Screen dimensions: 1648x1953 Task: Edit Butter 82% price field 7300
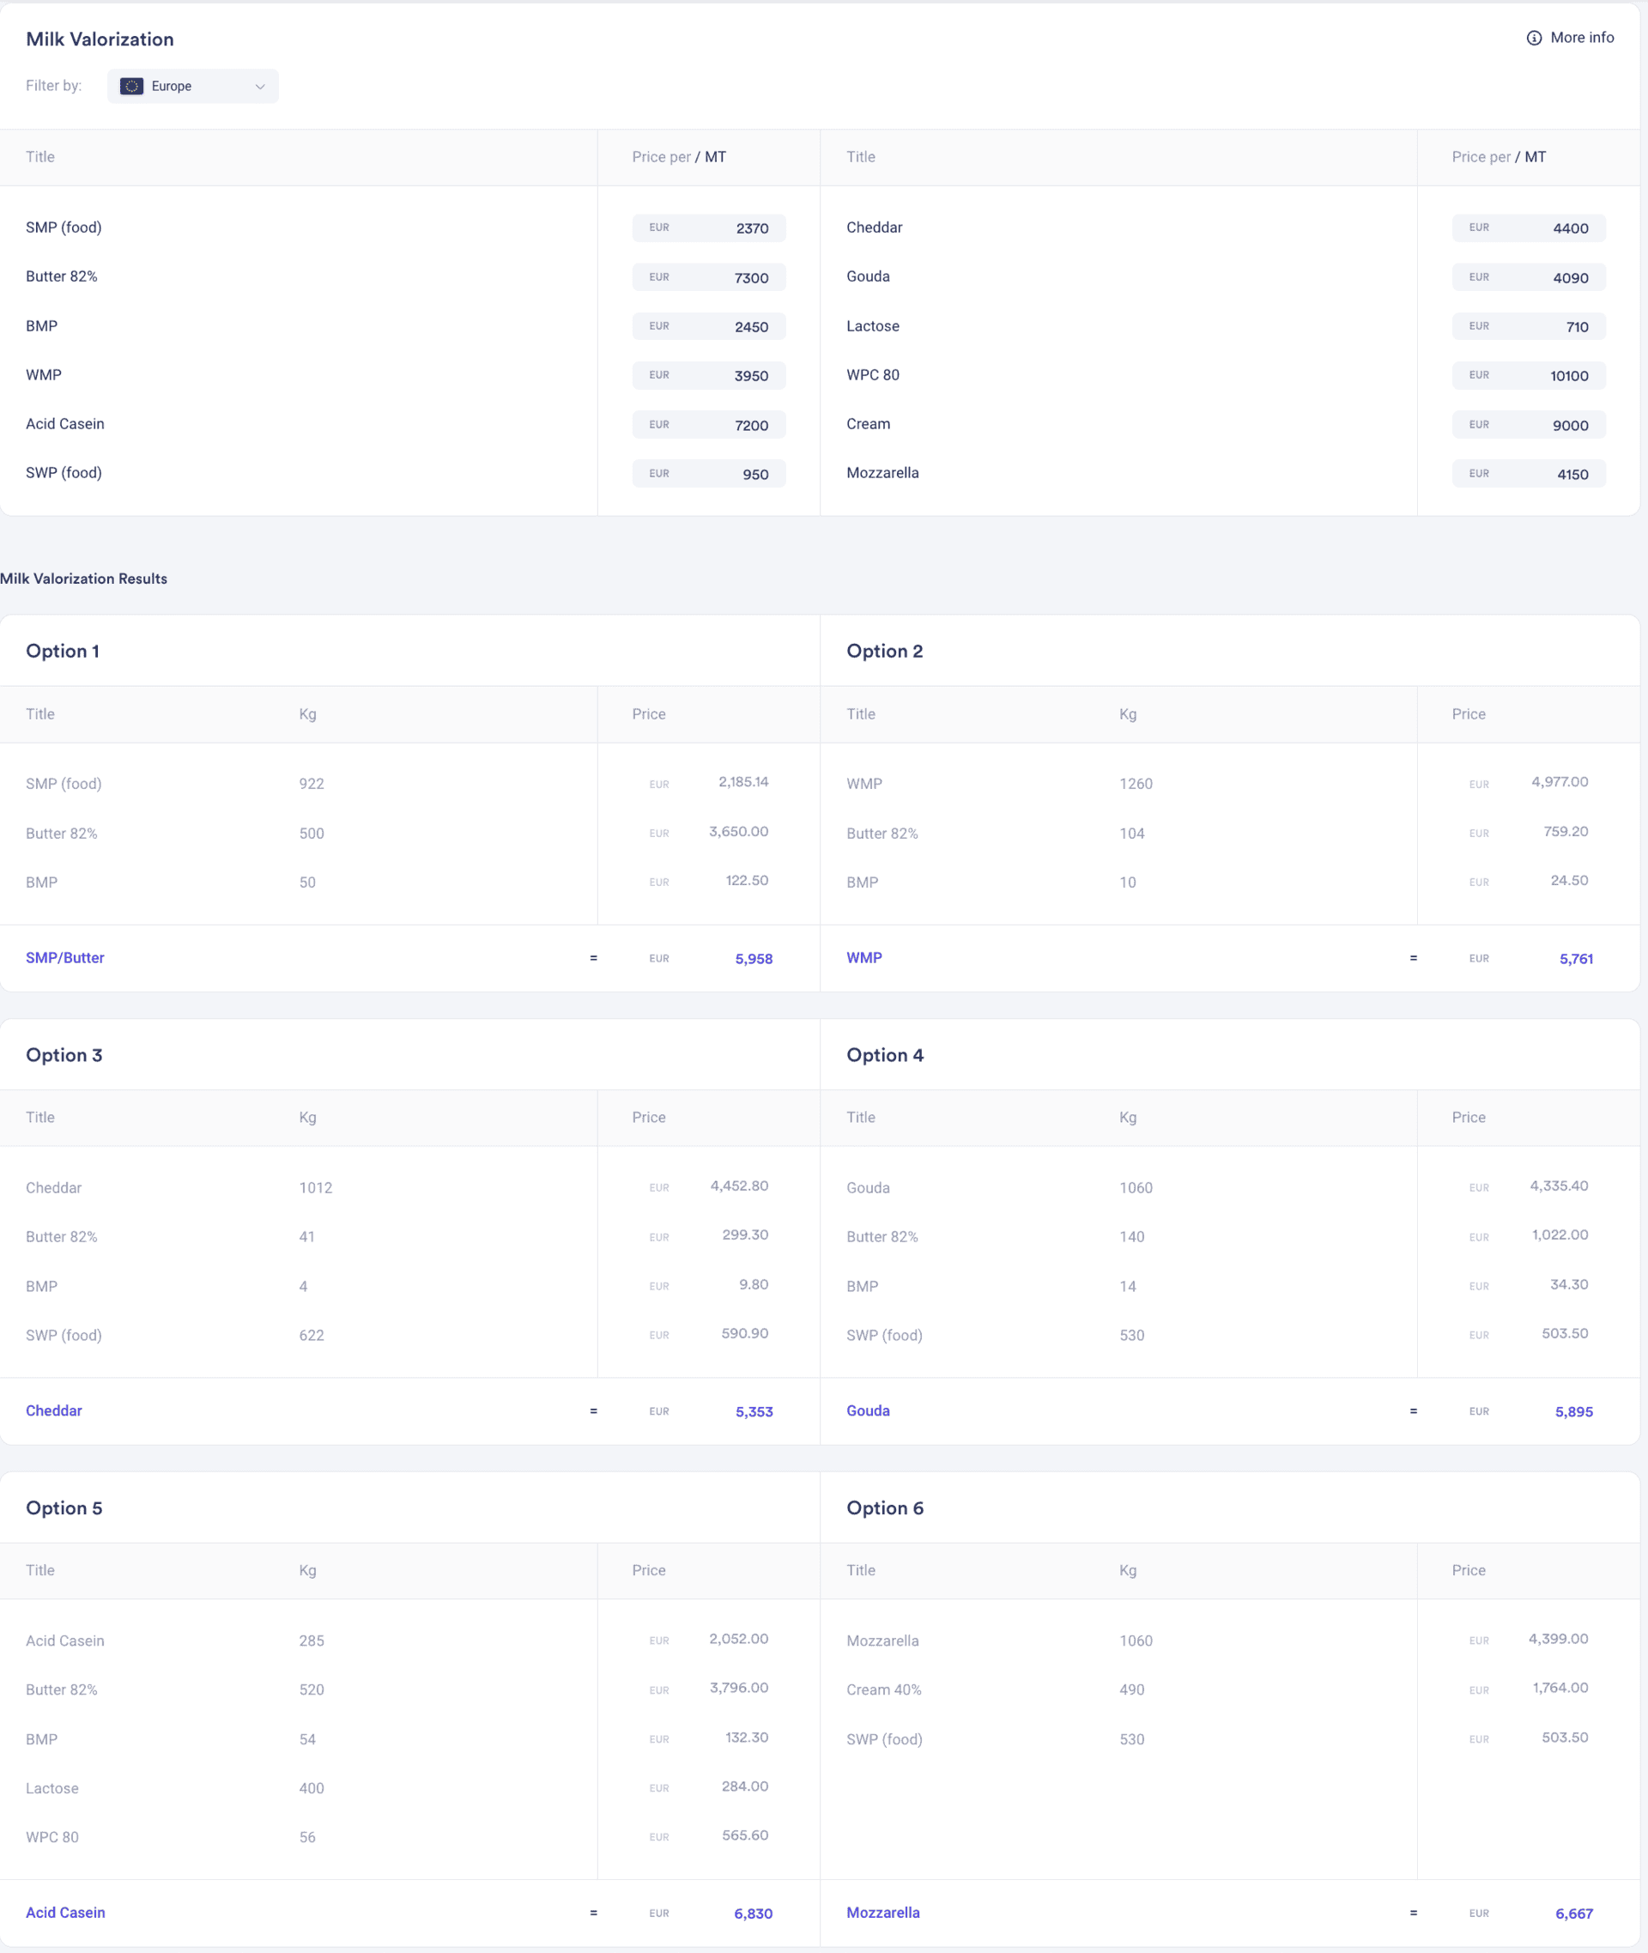708,277
